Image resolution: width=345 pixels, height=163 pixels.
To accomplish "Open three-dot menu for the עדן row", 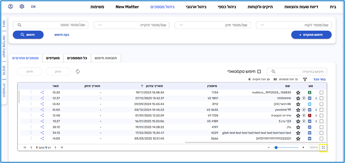I will pos(31,127).
